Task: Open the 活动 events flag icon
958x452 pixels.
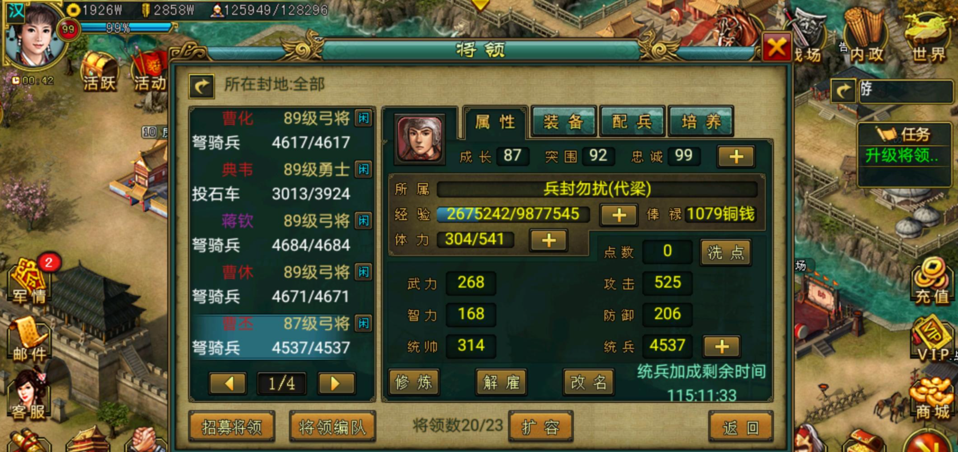Action: [149, 71]
